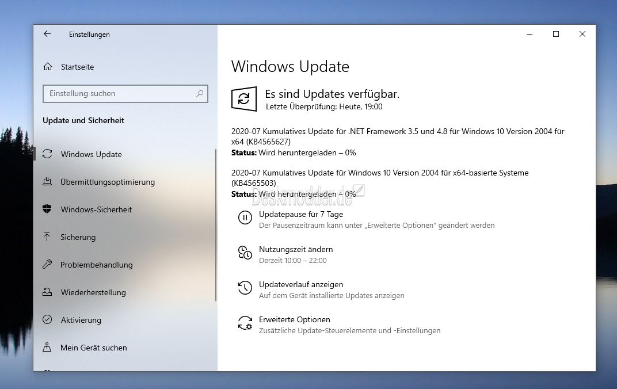This screenshot has height=389, width=617.
Task: Click the KB4565503 cumulative update text
Action: [380, 177]
